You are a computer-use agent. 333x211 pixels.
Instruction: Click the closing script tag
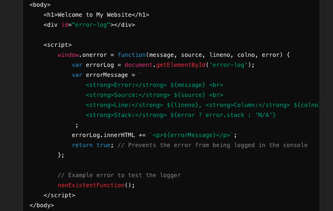tap(59, 195)
